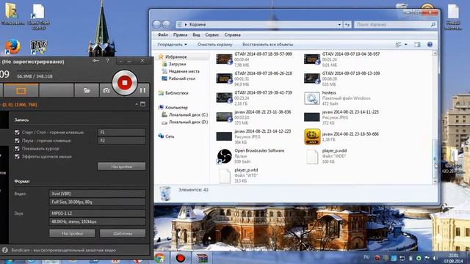Click the F2 pause hotkey field
Image resolution: width=470 pixels, height=264 pixels.
[x=121, y=140]
